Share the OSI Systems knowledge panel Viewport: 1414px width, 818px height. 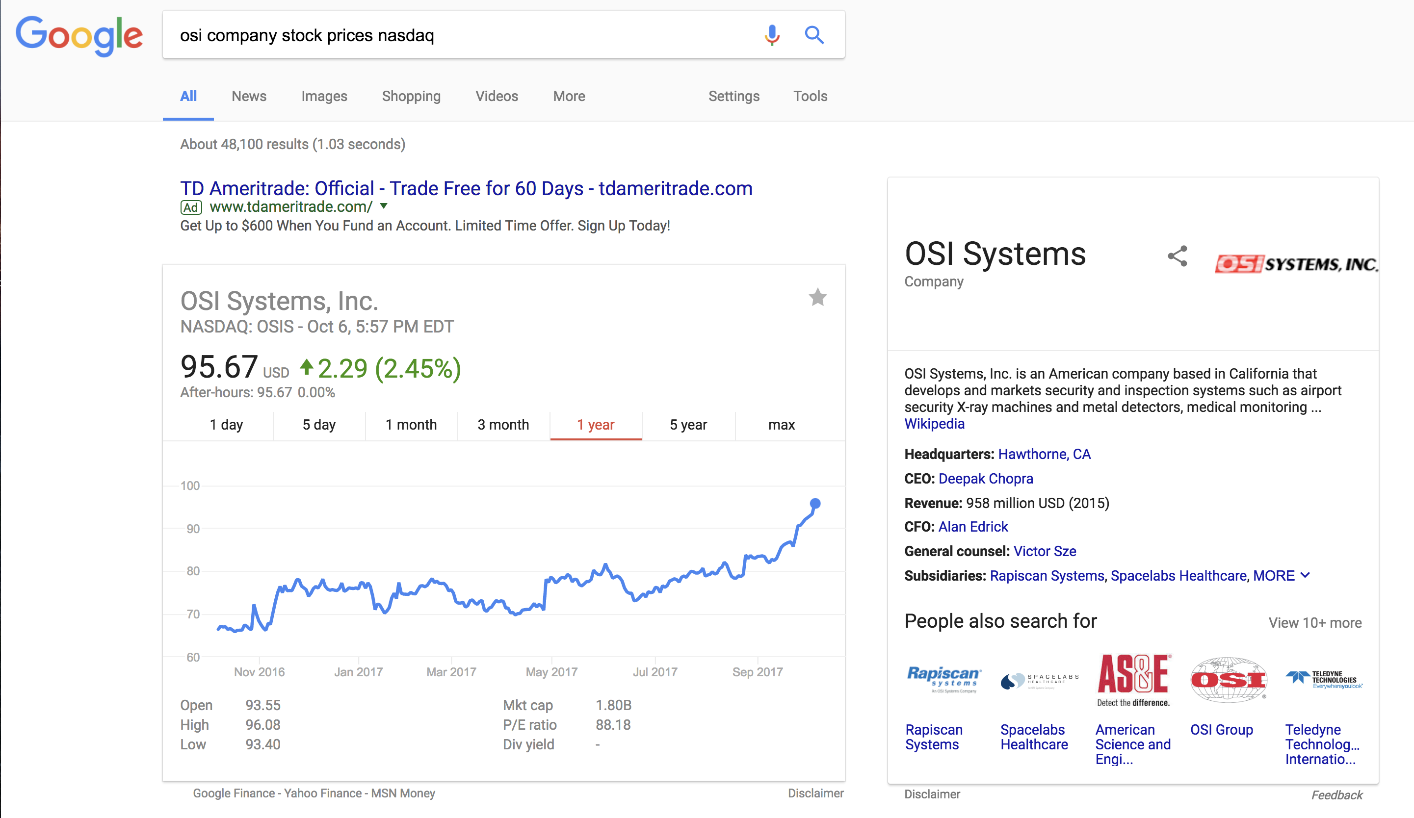(1177, 256)
